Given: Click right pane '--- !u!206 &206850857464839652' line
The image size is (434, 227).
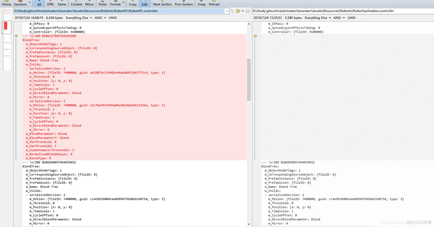Looking at the screenshot, I should (x=288, y=162).
